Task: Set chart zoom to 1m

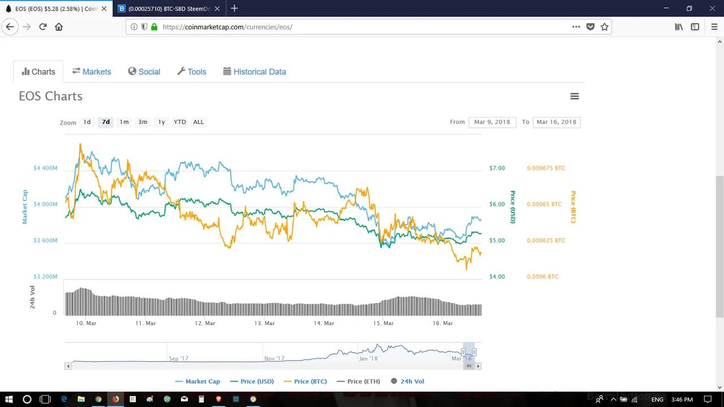Action: (x=124, y=122)
